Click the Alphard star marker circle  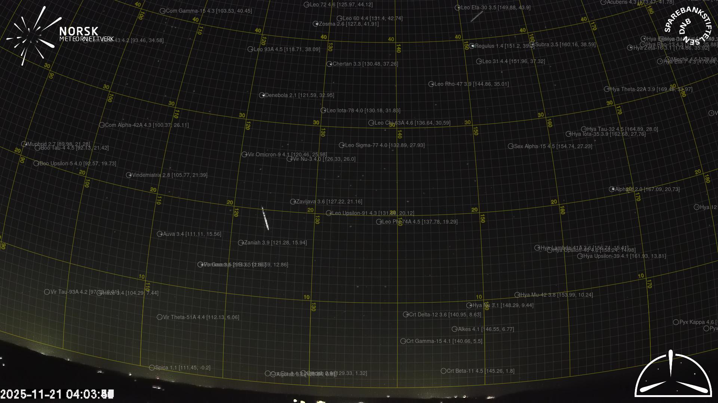click(x=612, y=189)
